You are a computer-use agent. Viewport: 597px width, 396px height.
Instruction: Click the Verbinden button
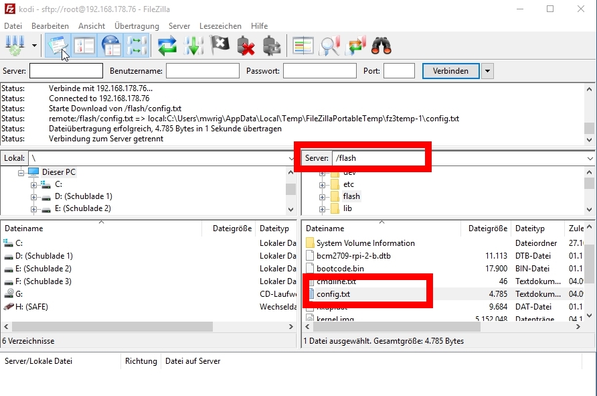click(x=450, y=71)
